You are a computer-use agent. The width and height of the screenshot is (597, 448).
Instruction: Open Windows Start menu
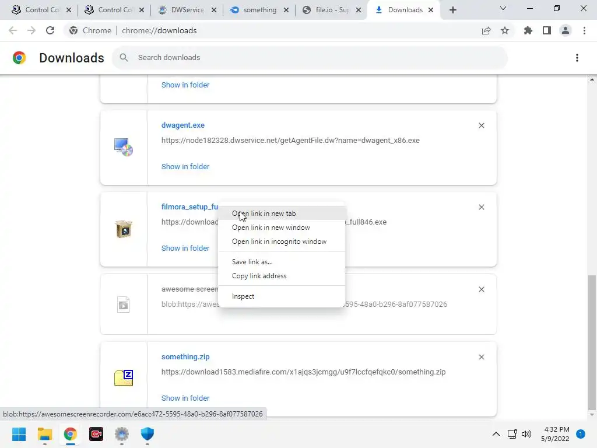pos(19,434)
